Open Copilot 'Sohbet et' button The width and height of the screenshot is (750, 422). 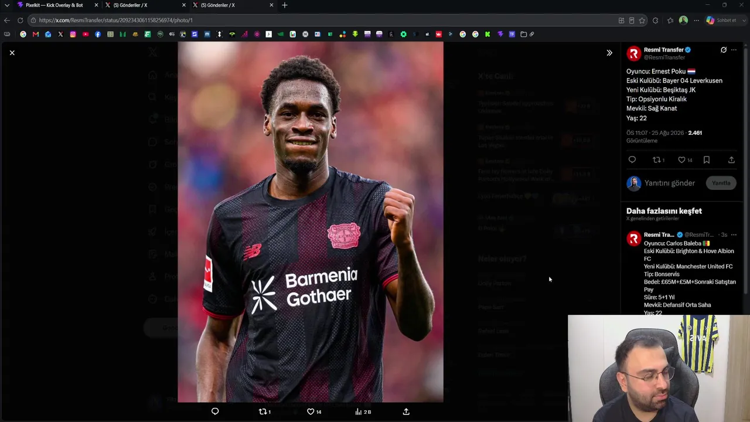[721, 20]
